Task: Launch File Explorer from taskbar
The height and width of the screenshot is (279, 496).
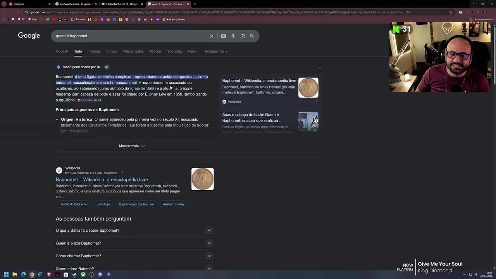Action: tap(15, 274)
